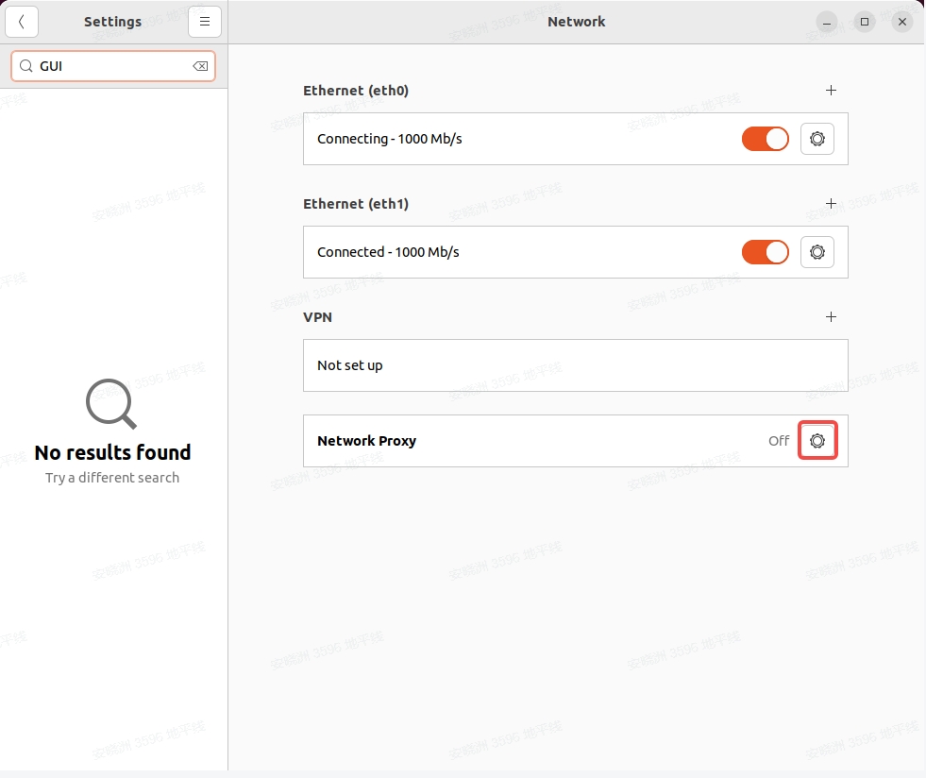Minimize the Network settings window
This screenshot has width=926, height=778.
pyautogui.click(x=826, y=23)
